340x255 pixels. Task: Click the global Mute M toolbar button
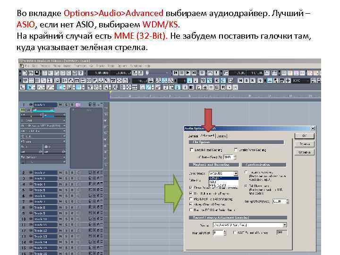click(x=240, y=81)
